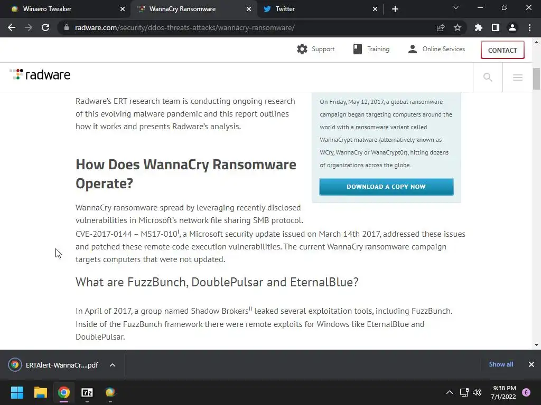Bookmark this page with the star icon

pyautogui.click(x=457, y=27)
